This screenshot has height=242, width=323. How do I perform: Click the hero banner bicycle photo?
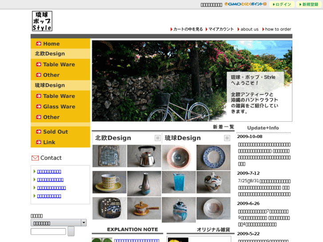(x=192, y=81)
